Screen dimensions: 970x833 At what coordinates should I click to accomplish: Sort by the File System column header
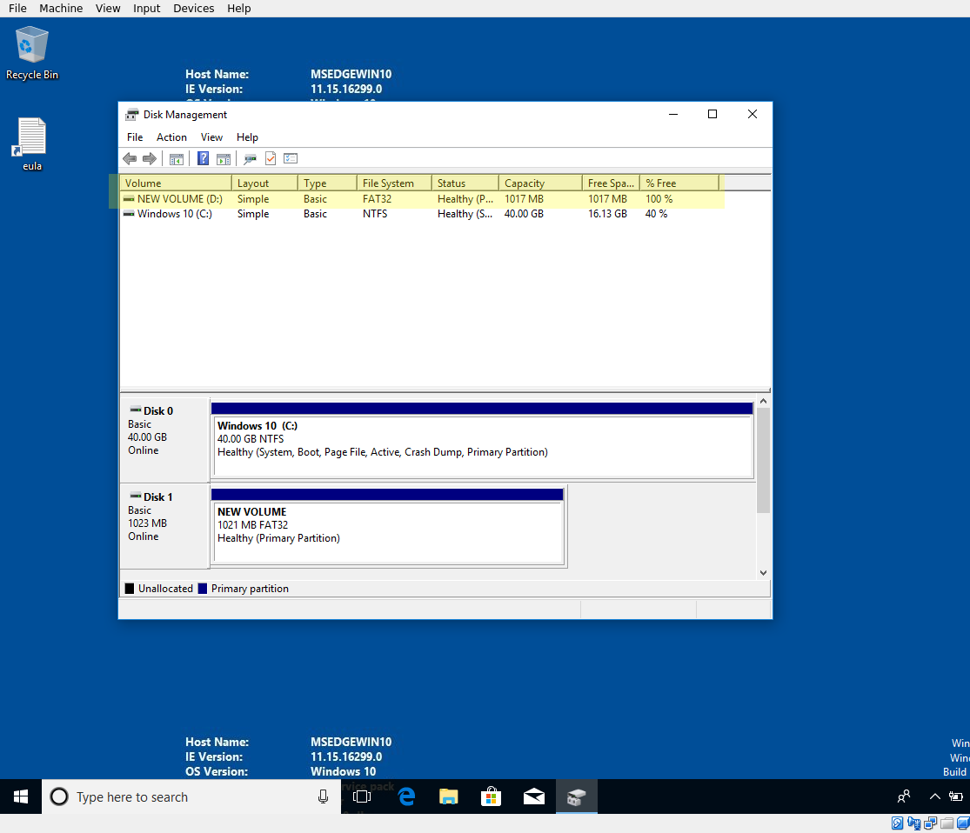click(394, 183)
